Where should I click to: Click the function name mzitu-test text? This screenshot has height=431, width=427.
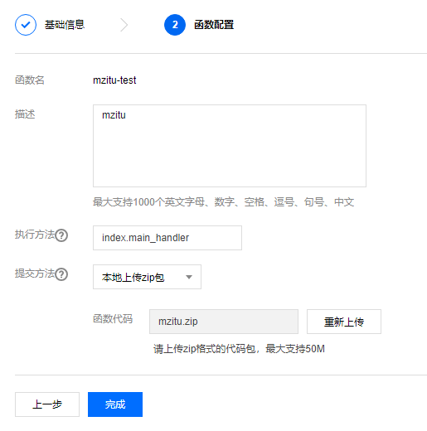click(x=114, y=80)
